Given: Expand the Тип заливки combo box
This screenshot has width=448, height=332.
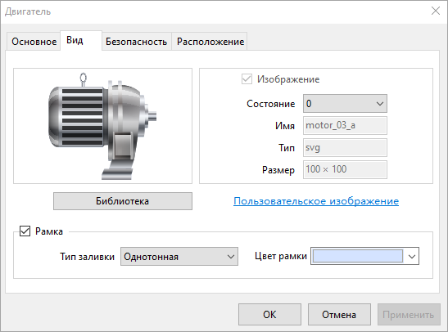Looking at the screenshot, I should point(179,257).
